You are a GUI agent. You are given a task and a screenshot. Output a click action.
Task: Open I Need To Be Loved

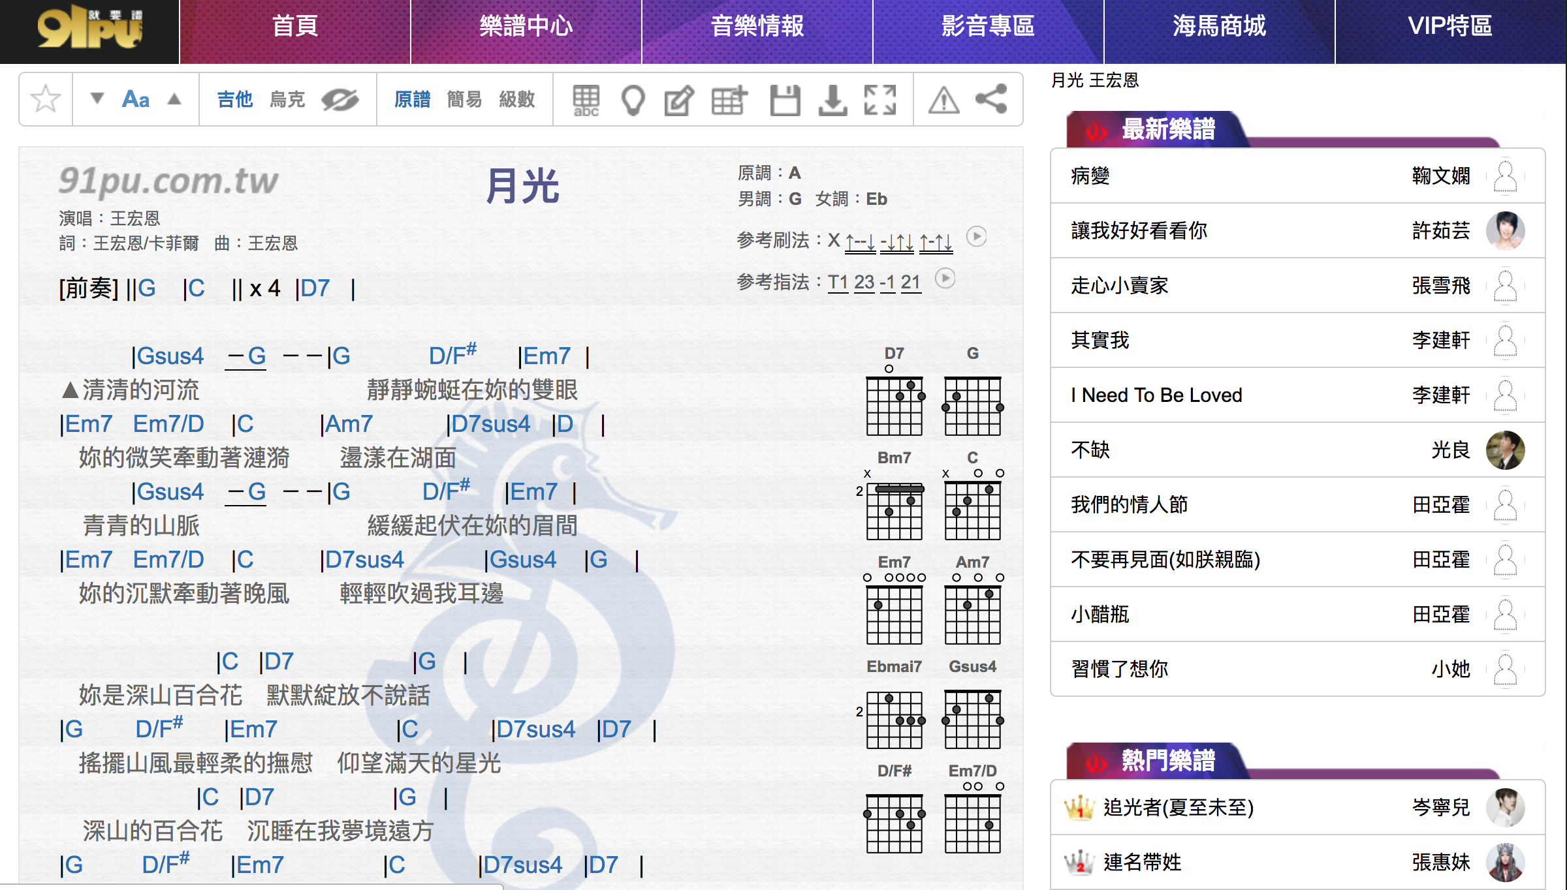click(1297, 395)
